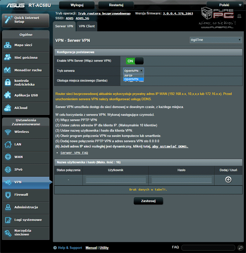This screenshot has width=246, height=253.
Task: Click the Firewall shield icon
Action: pyautogui.click(x=8, y=195)
